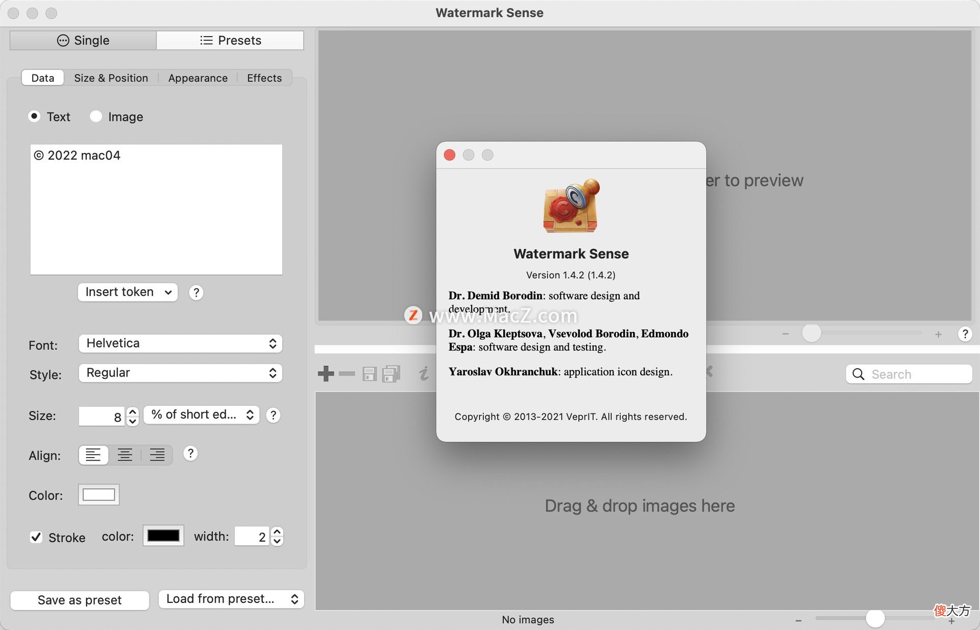
Task: Click the single floppy disk save icon
Action: point(369,374)
